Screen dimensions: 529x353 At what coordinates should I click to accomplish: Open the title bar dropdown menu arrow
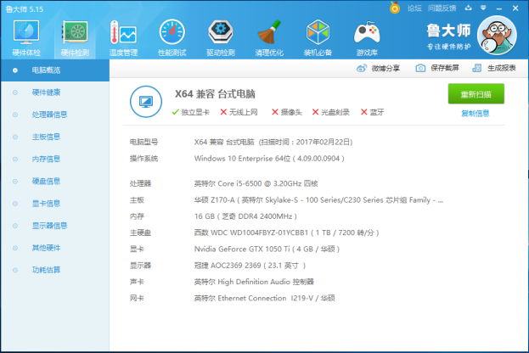(483, 8)
